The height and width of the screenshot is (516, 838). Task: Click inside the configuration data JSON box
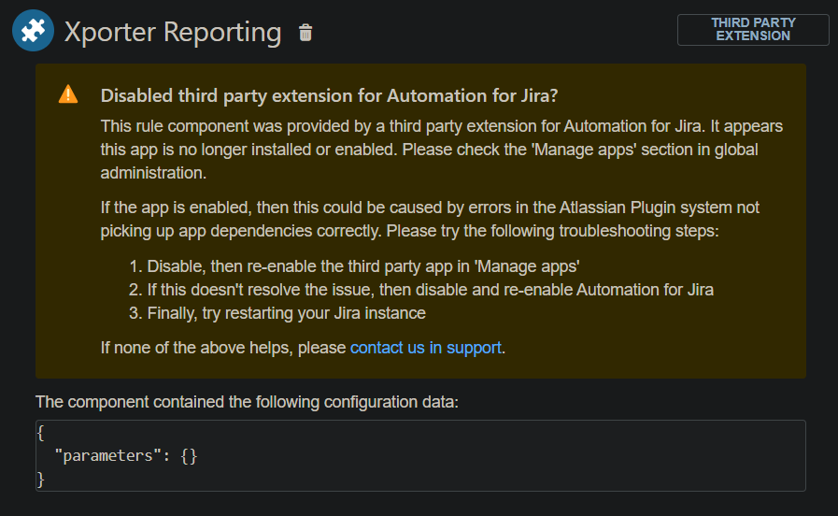pyautogui.click(x=420, y=455)
